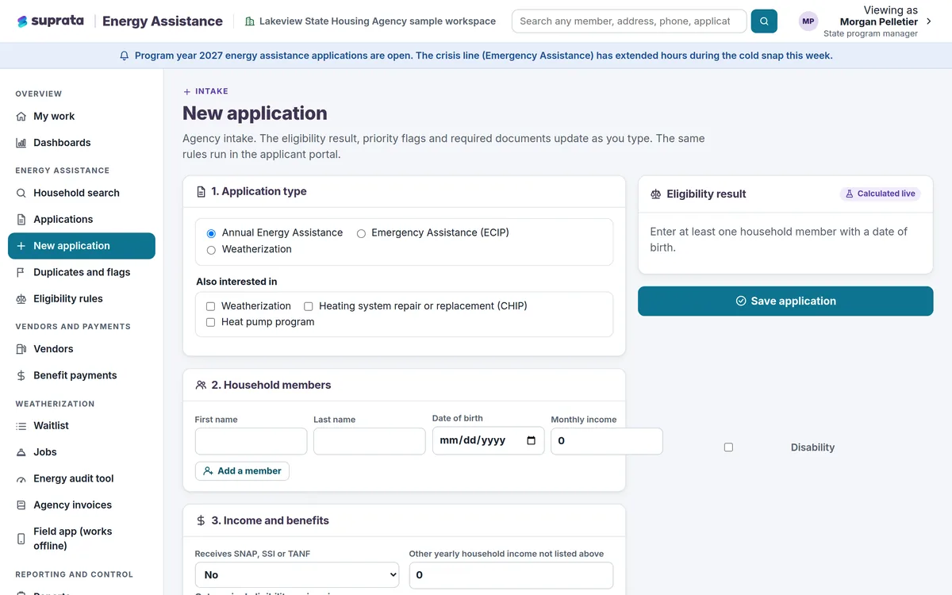
Task: Click the Add a member button
Action: click(242, 471)
